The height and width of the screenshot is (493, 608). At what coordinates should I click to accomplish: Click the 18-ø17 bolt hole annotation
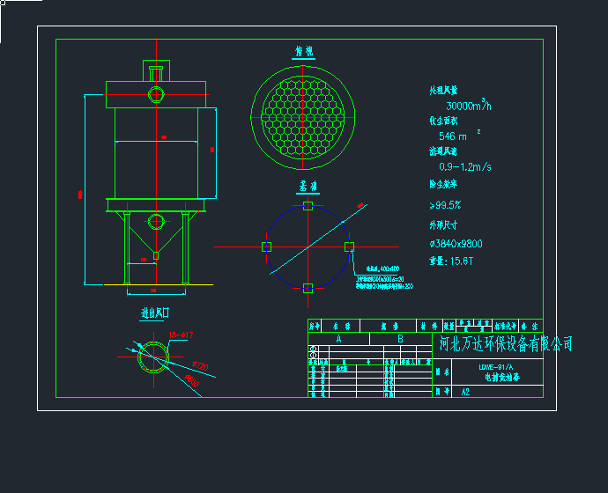(x=180, y=335)
